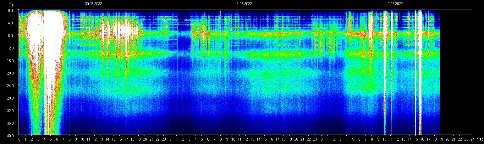Click the 32.0 frequency axis label
This screenshot has width=484, height=144.
pos(10,111)
